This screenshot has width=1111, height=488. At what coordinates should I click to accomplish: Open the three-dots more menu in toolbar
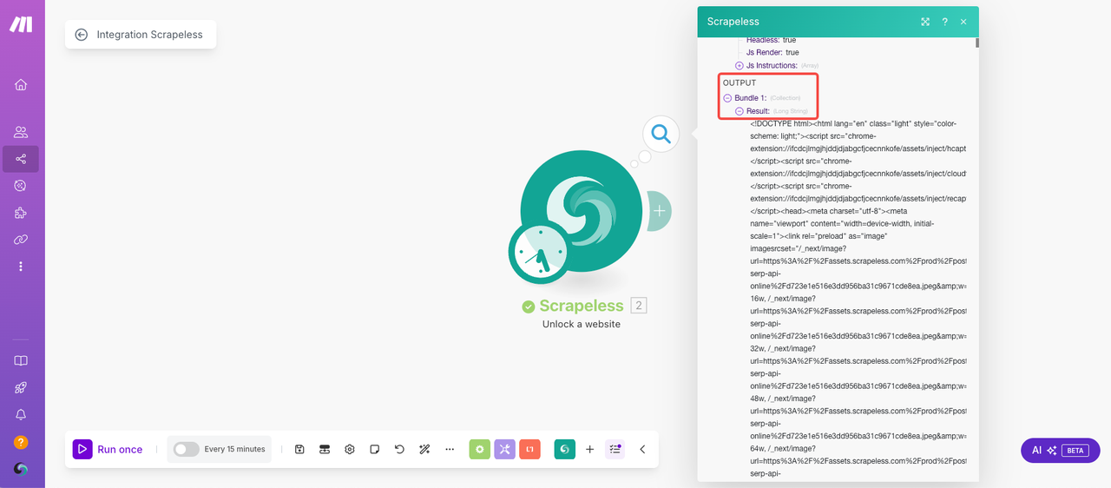[450, 449]
